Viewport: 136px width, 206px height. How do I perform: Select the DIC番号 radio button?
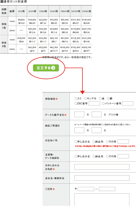[x=76, y=103]
